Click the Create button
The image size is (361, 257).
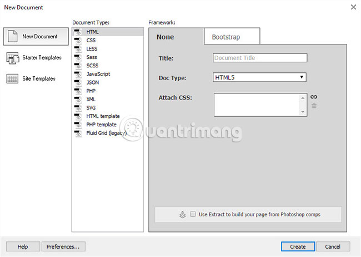[x=298, y=246]
